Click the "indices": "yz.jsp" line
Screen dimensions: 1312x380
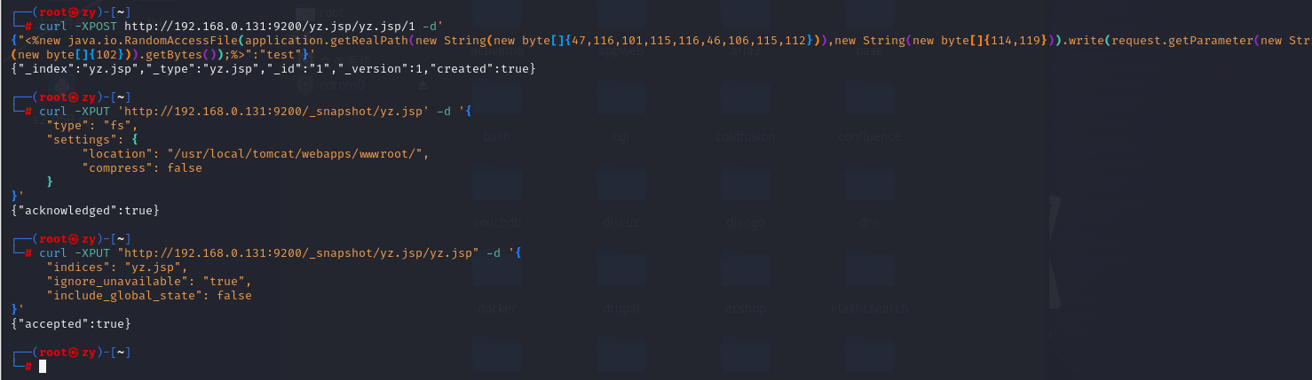point(117,267)
